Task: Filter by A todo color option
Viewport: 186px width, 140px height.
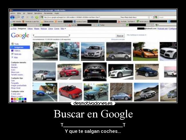Action: pyautogui.click(x=16, y=94)
